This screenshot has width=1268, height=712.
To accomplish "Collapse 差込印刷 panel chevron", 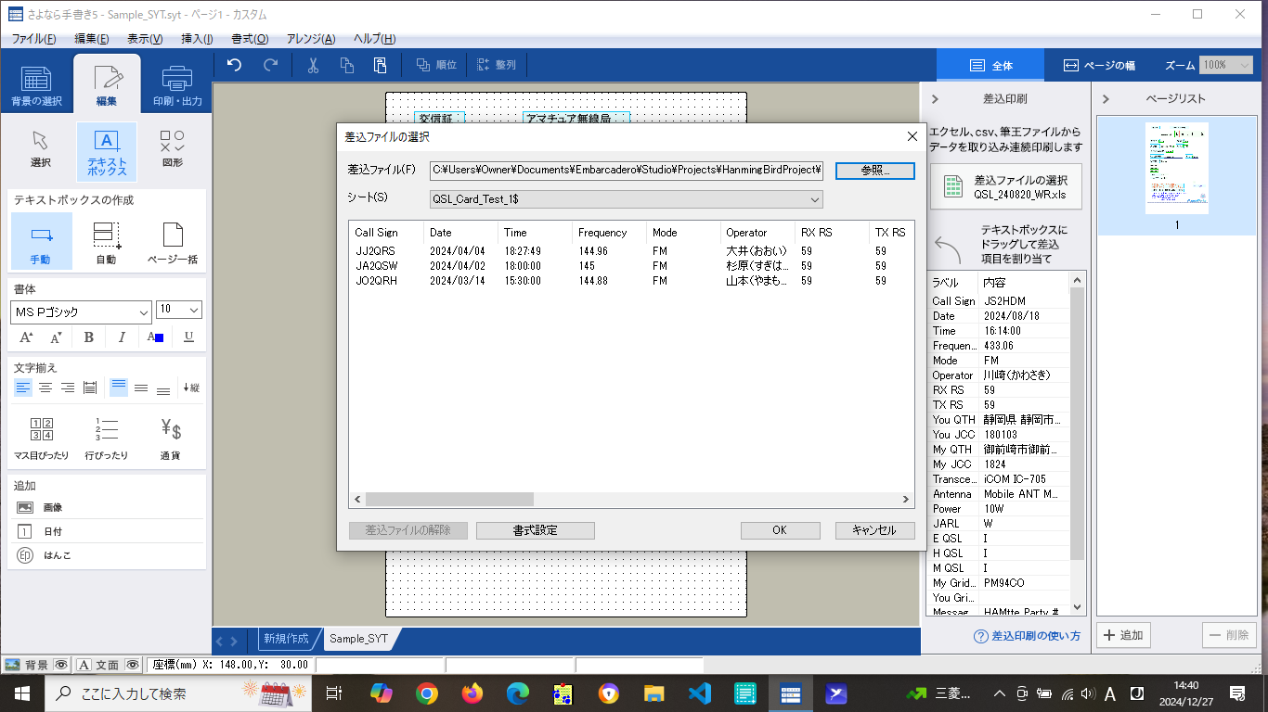I will pos(935,98).
